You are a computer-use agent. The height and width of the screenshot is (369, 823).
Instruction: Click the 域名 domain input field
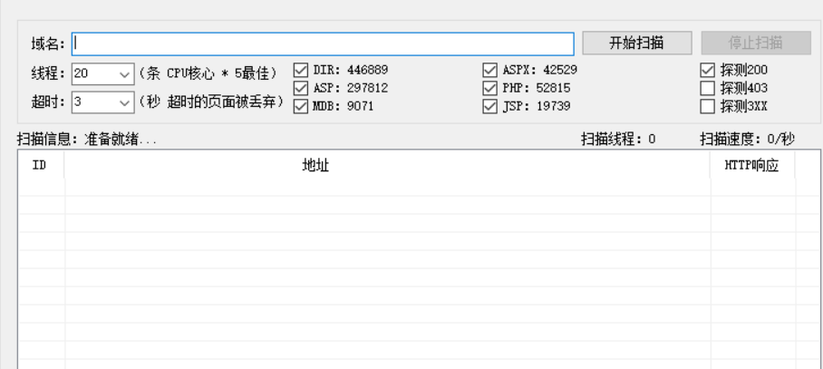point(323,44)
